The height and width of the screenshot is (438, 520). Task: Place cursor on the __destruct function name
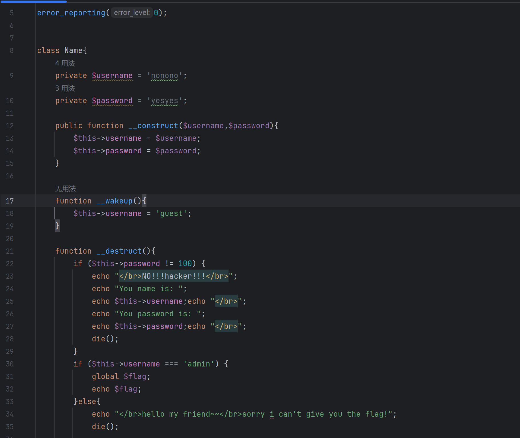(x=119, y=251)
